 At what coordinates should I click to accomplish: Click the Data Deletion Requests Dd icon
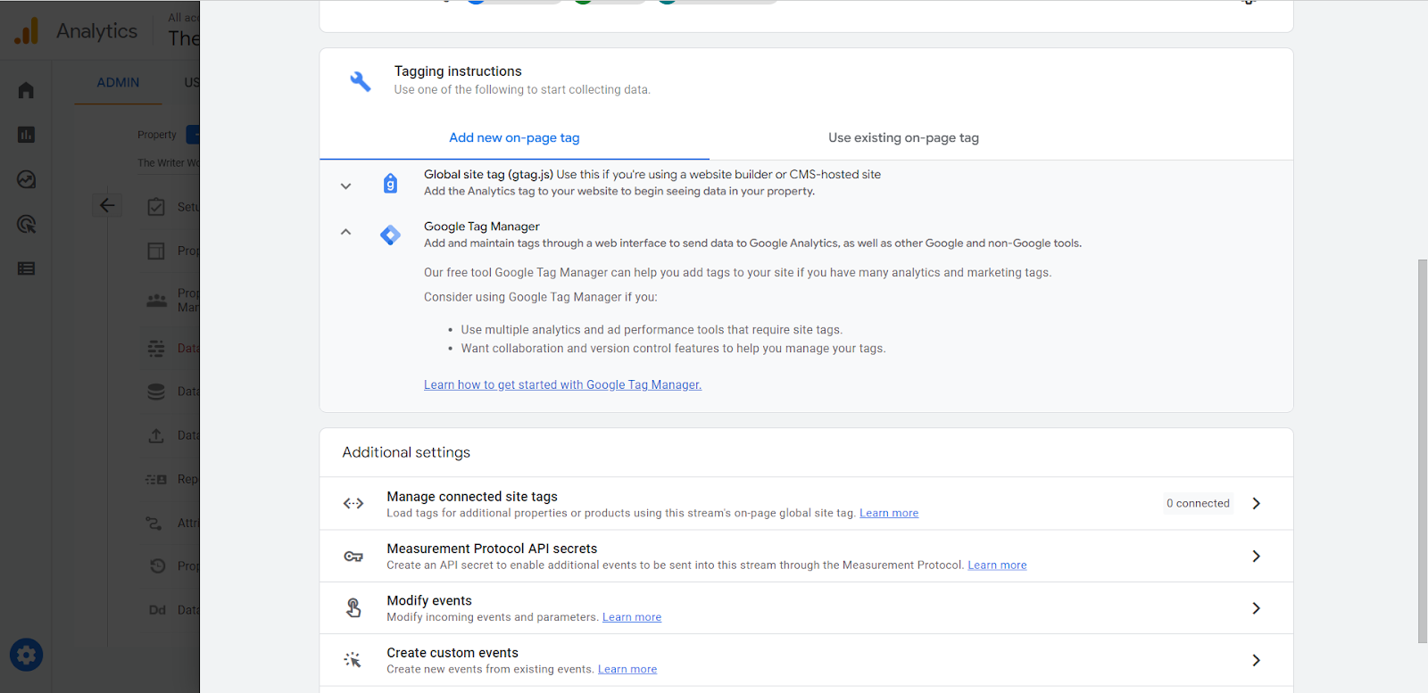[157, 610]
